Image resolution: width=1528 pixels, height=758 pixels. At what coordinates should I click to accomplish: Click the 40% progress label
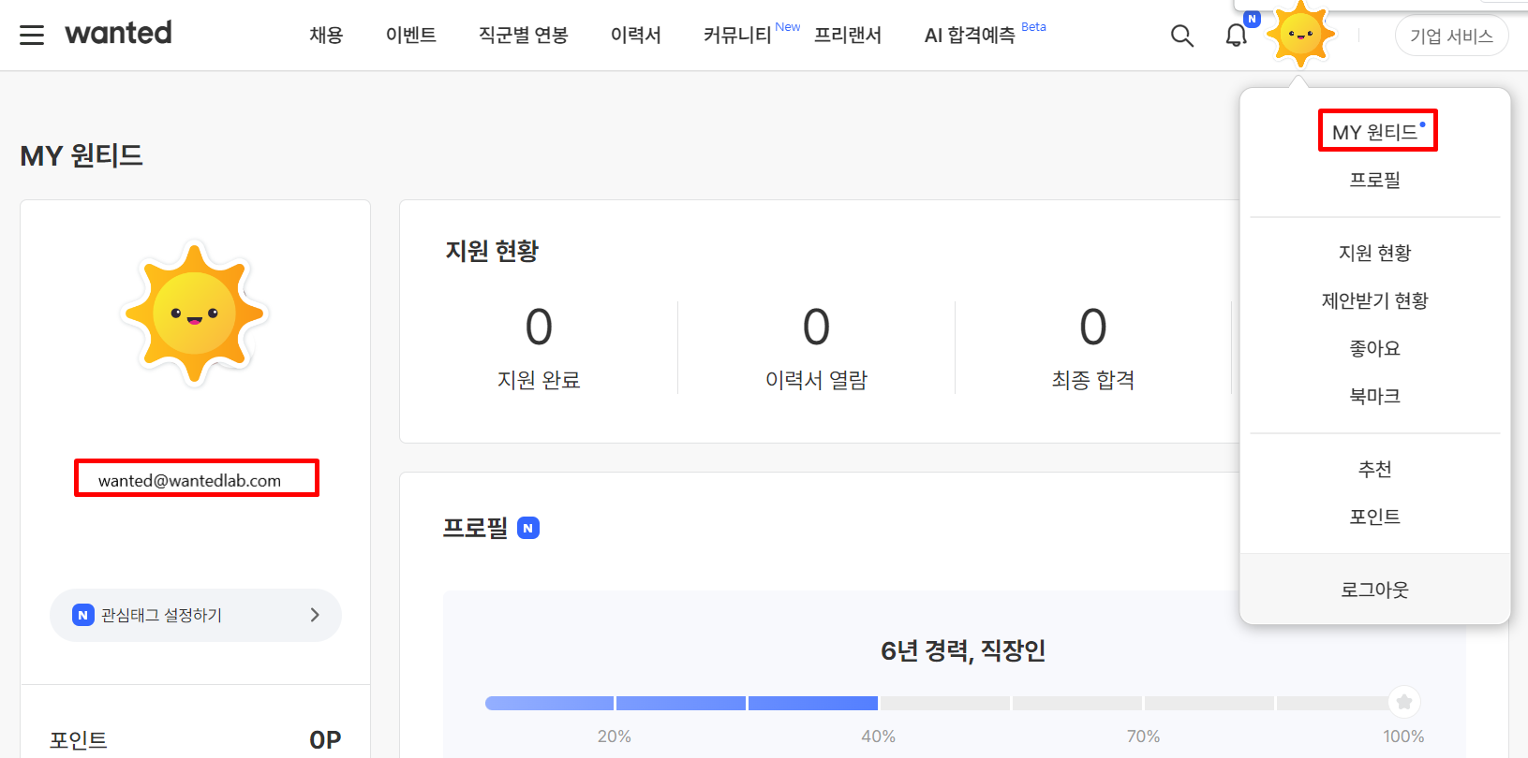tap(879, 736)
